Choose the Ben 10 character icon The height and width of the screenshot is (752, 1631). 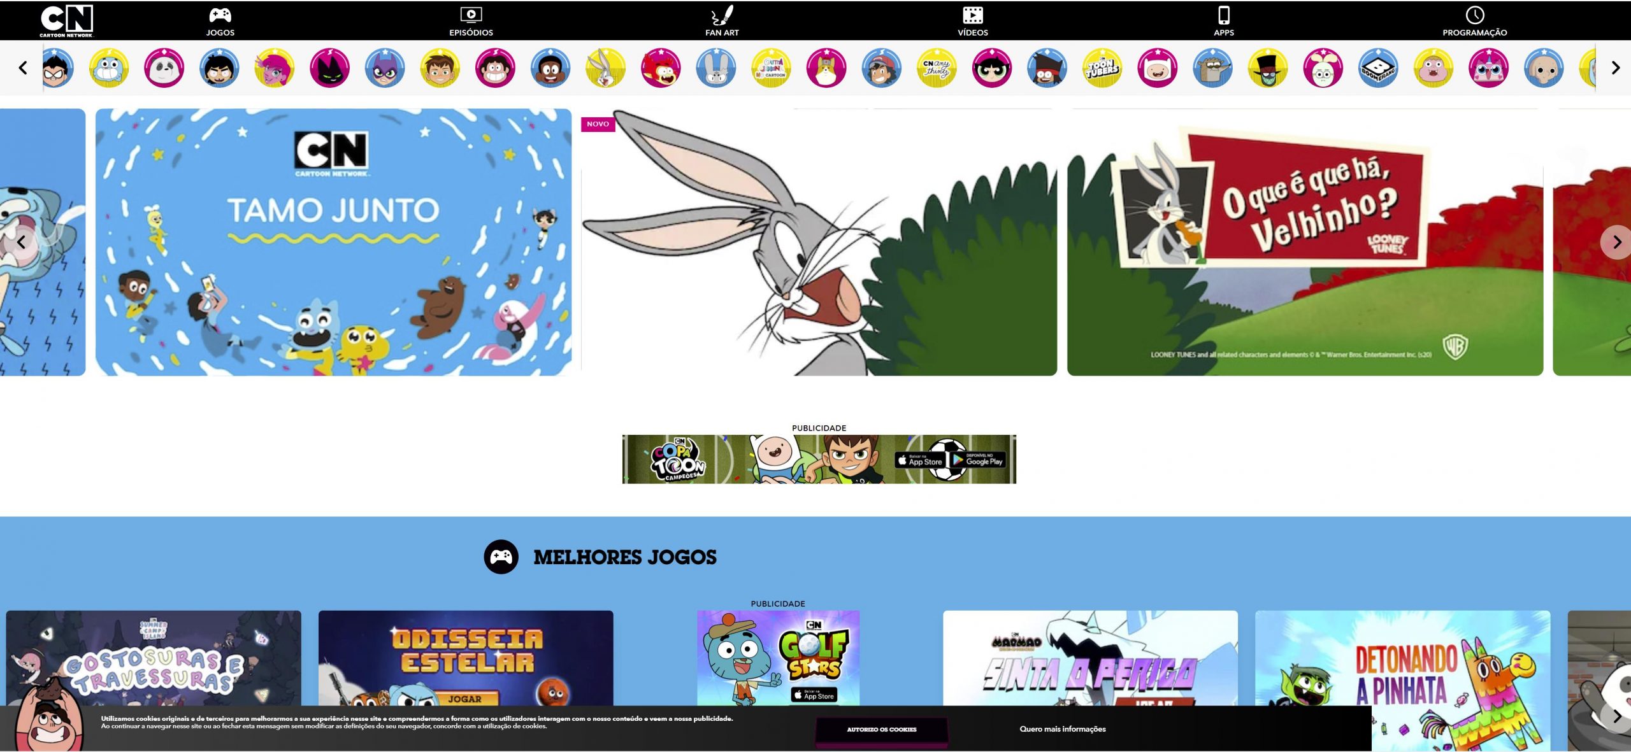[x=440, y=67]
